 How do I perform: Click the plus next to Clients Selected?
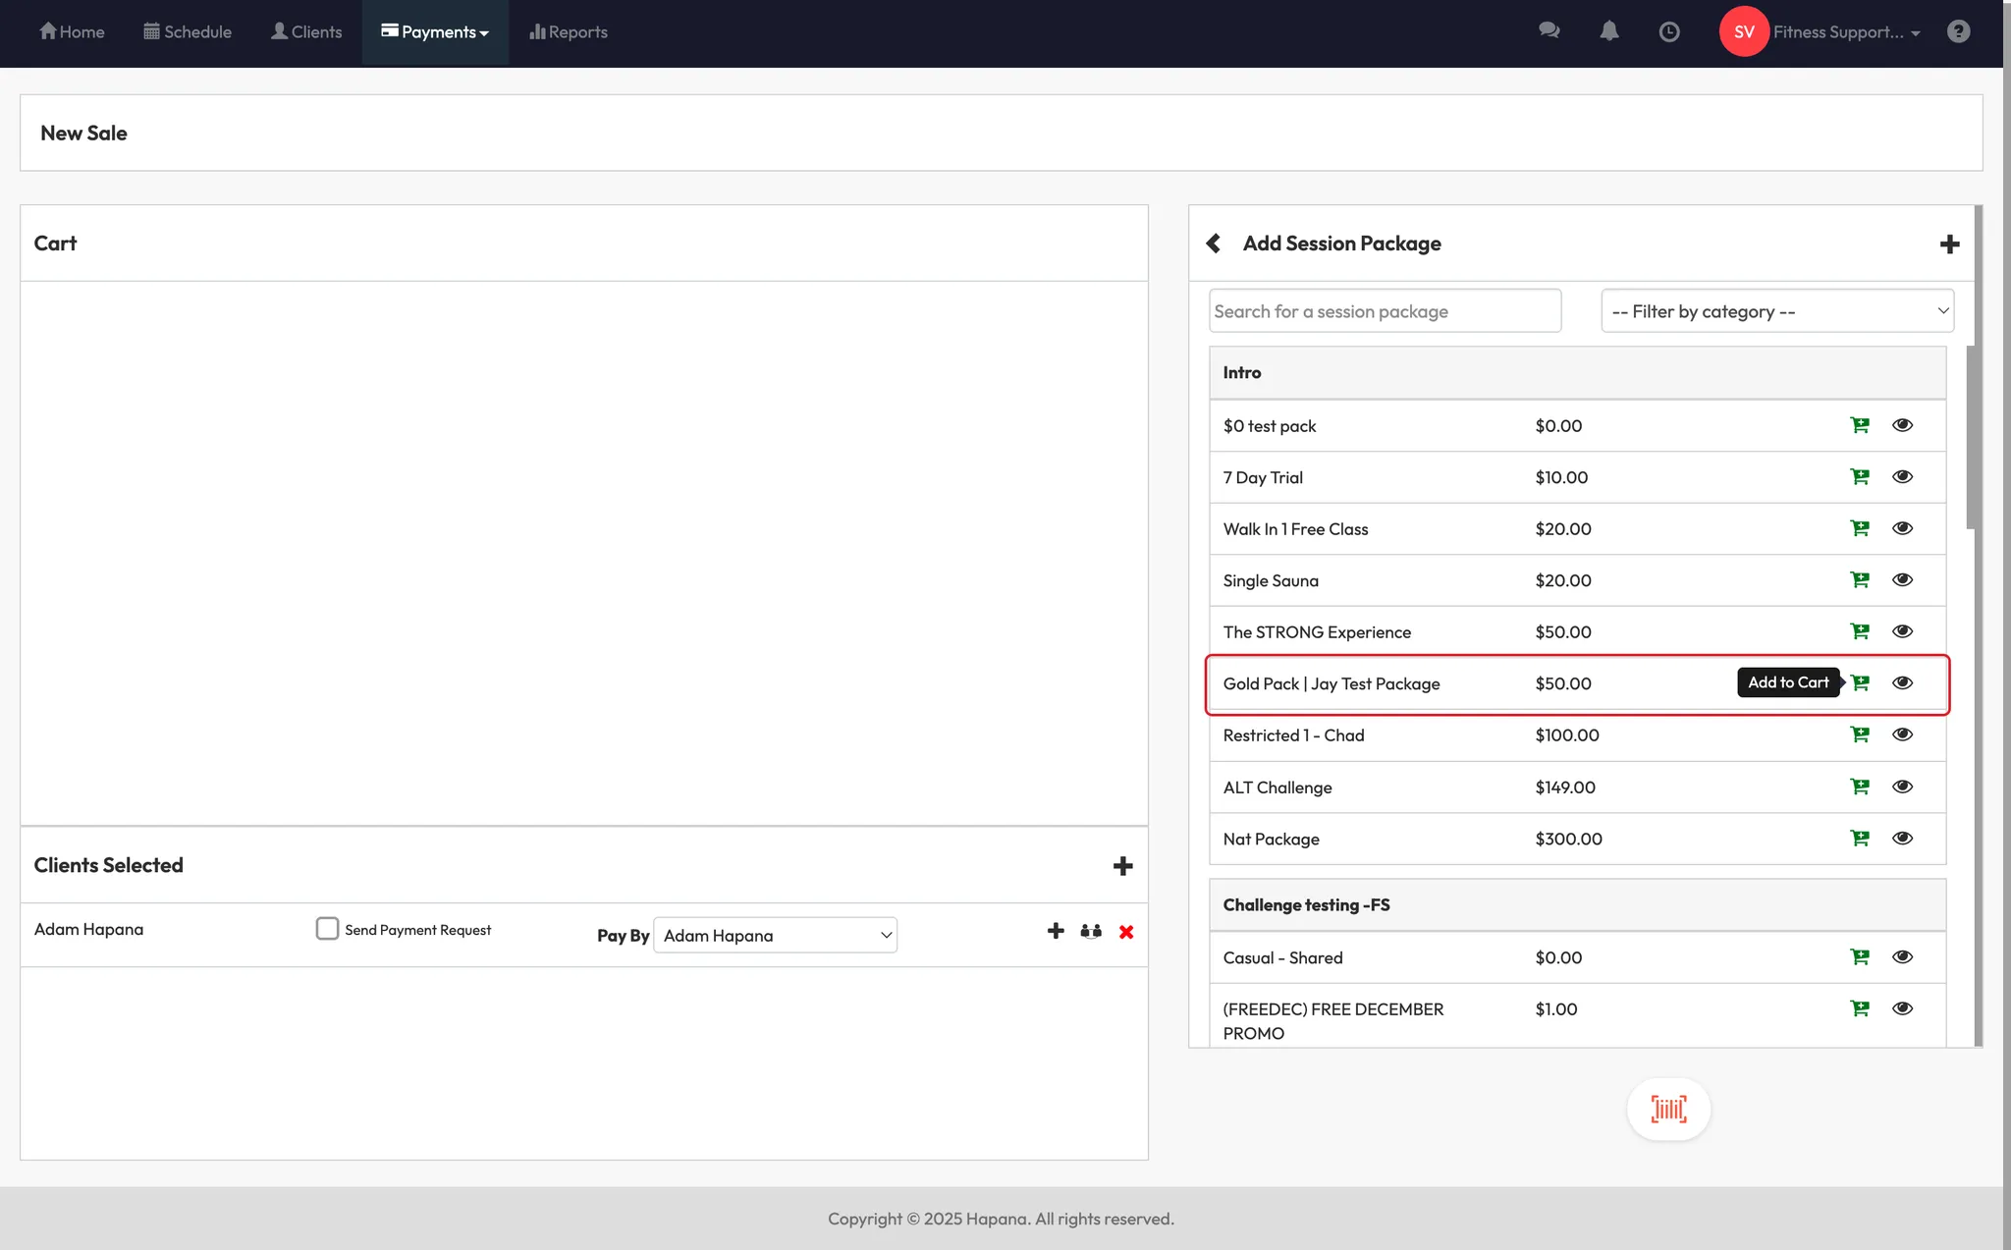pos(1122,866)
